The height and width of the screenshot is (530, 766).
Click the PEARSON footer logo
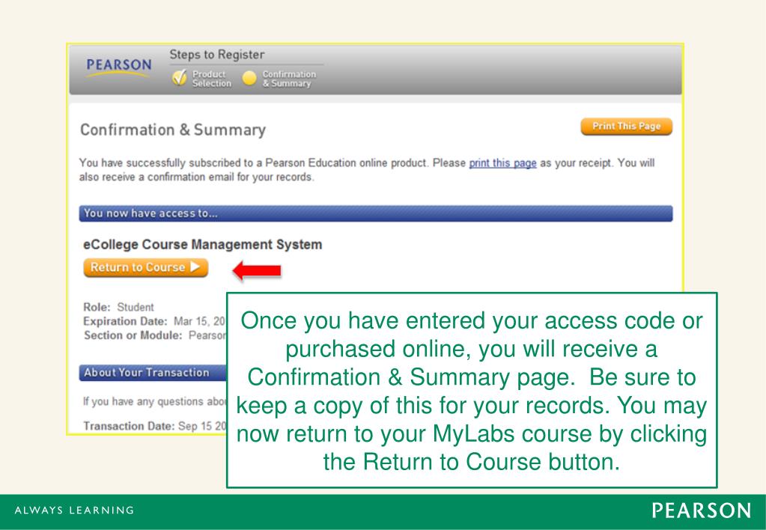coord(702,511)
